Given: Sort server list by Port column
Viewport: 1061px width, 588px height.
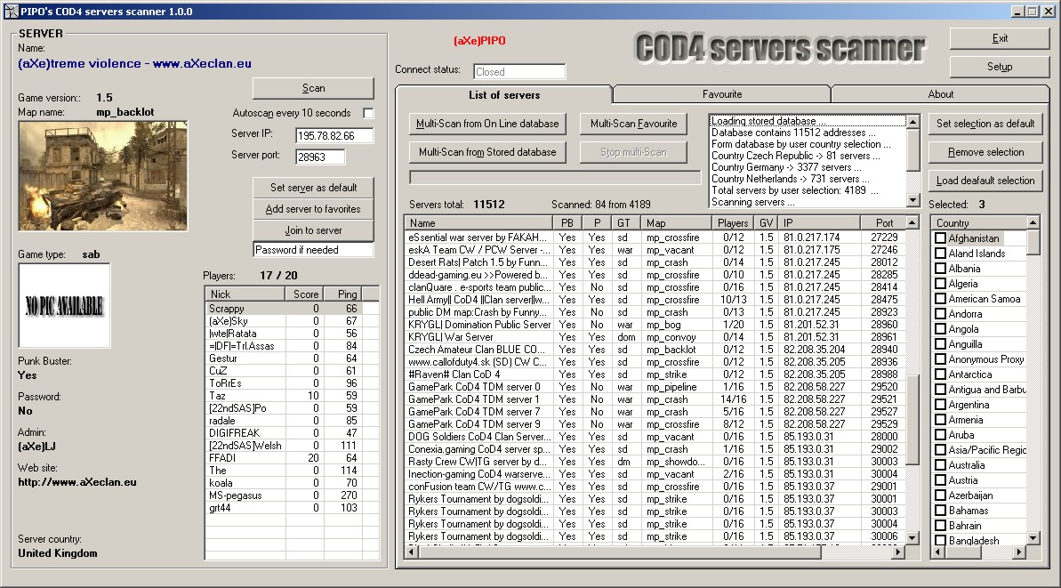Looking at the screenshot, I should [883, 222].
